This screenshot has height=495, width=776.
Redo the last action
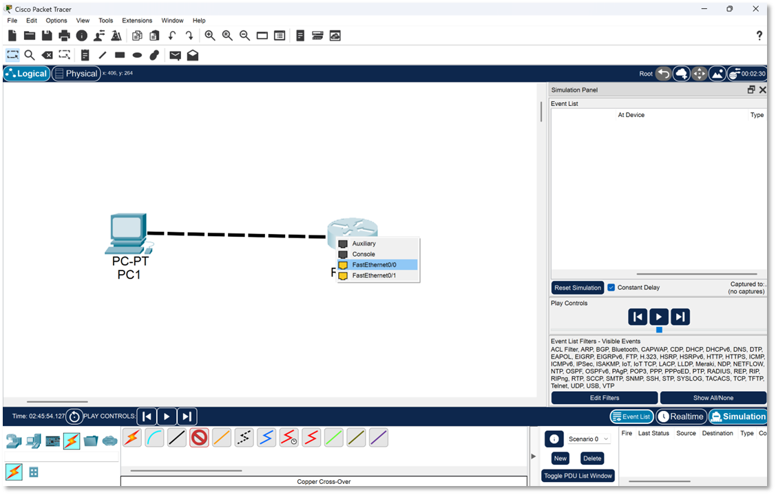coord(189,36)
